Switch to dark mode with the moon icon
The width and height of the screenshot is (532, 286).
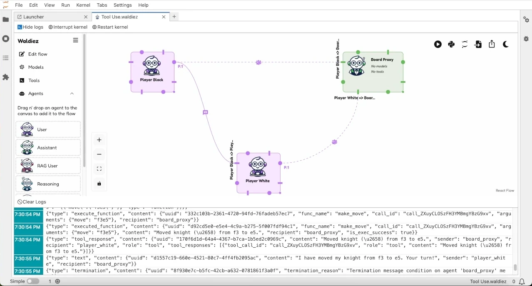[505, 44]
